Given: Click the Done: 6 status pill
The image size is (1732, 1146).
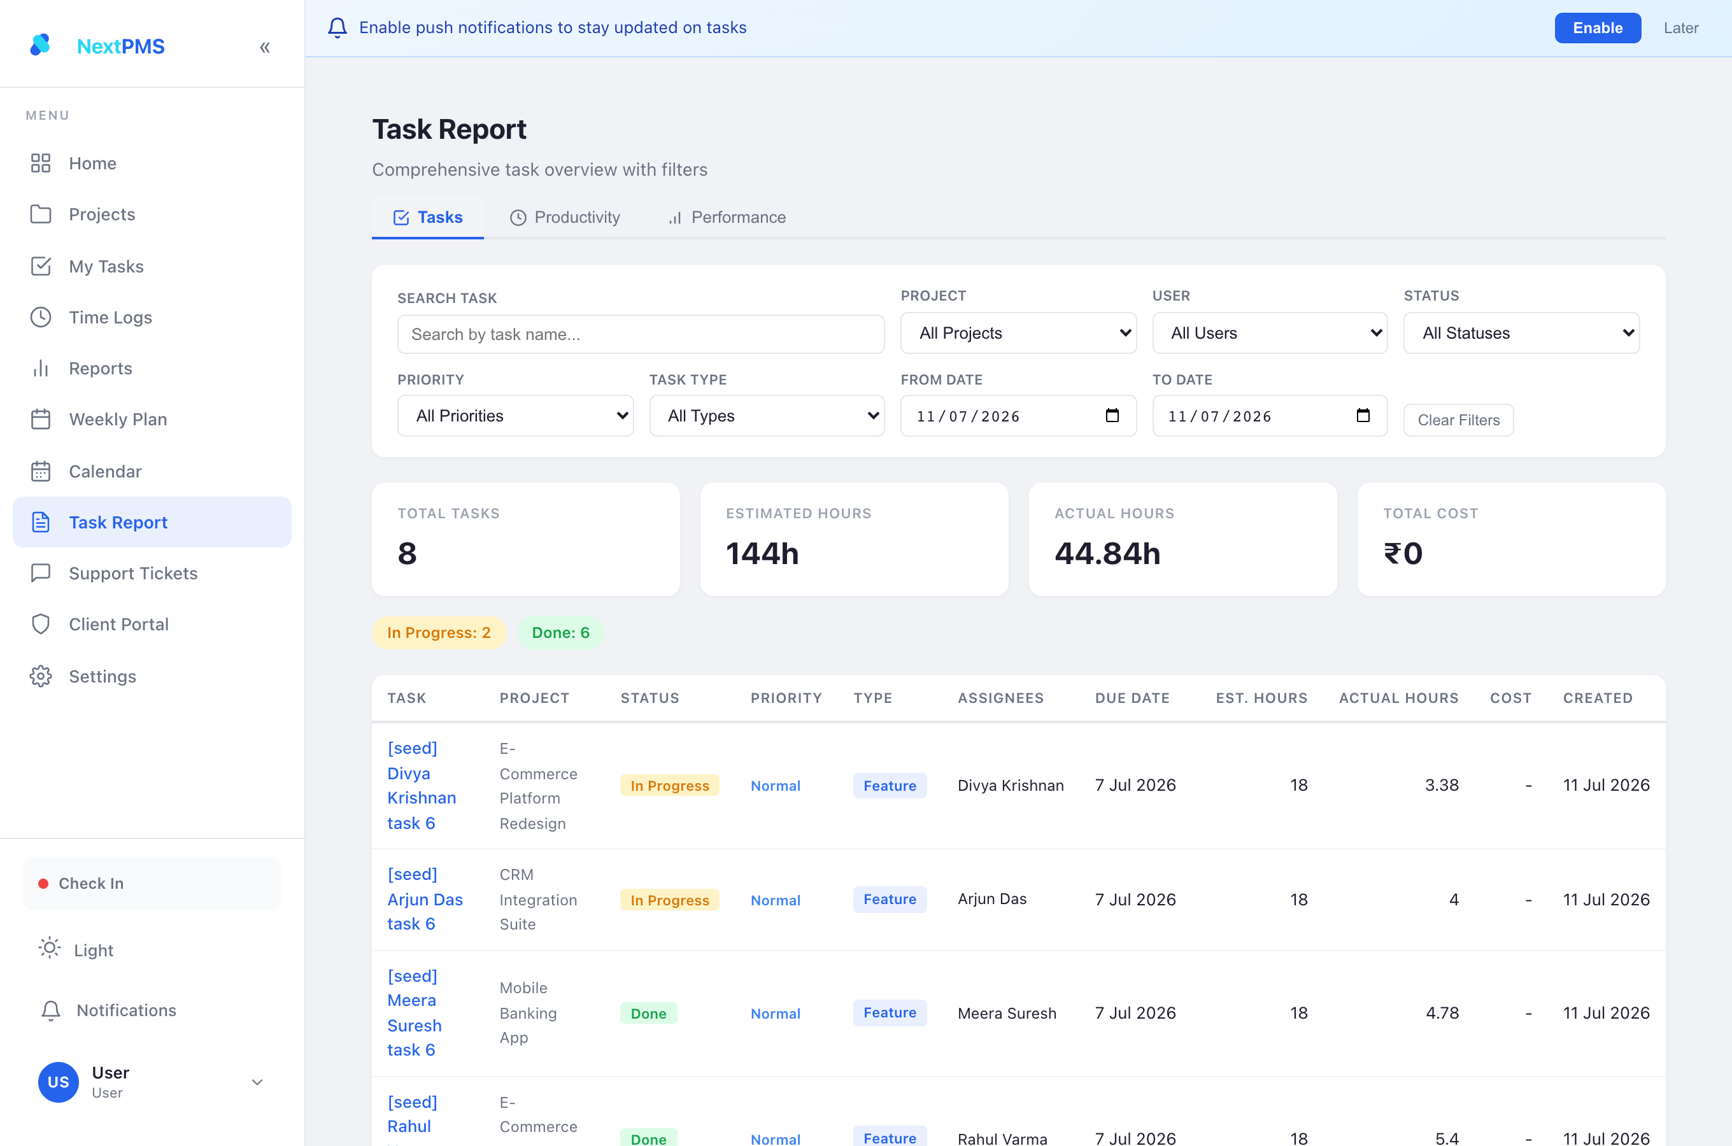Looking at the screenshot, I should 560,633.
